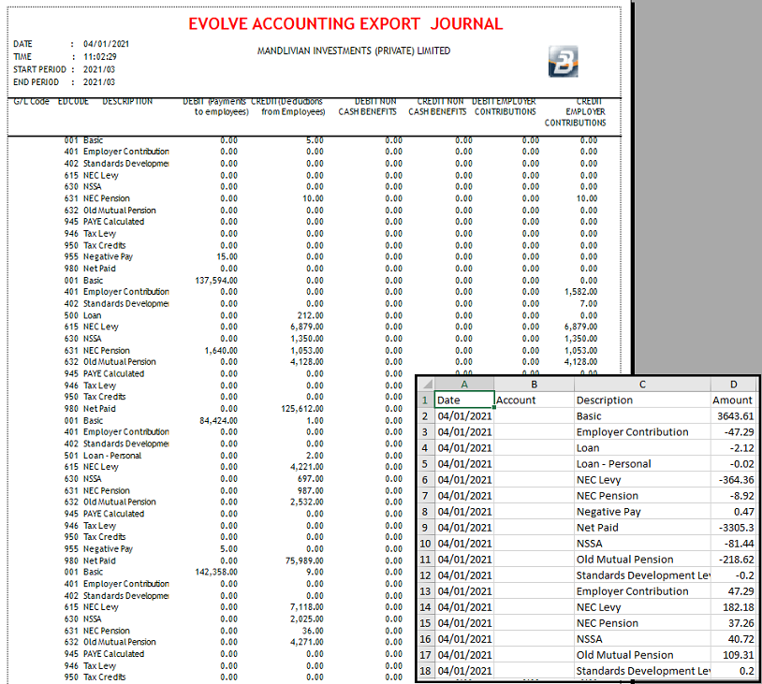Select spreadsheet row header 1
762x684 pixels.
click(426, 400)
